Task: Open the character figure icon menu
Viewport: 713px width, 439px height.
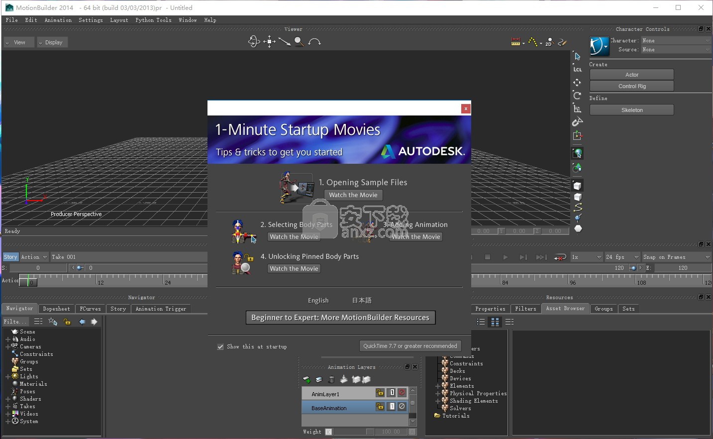Action: [x=600, y=46]
